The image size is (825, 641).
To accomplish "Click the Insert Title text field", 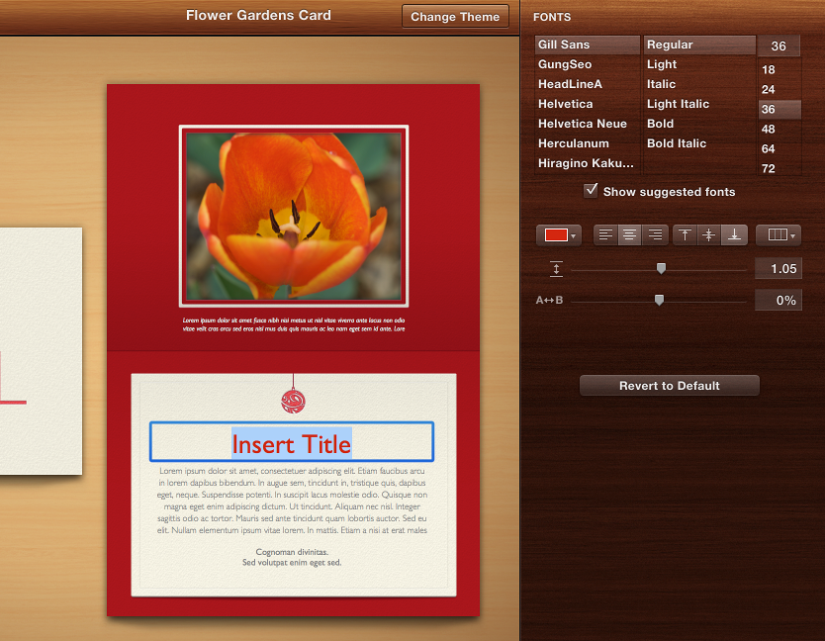I will coord(291,442).
